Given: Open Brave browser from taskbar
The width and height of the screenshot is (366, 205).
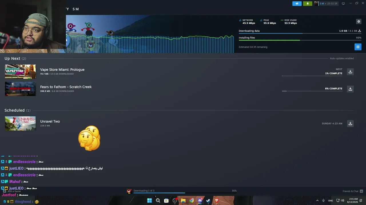Looking at the screenshot, I should 217,200.
